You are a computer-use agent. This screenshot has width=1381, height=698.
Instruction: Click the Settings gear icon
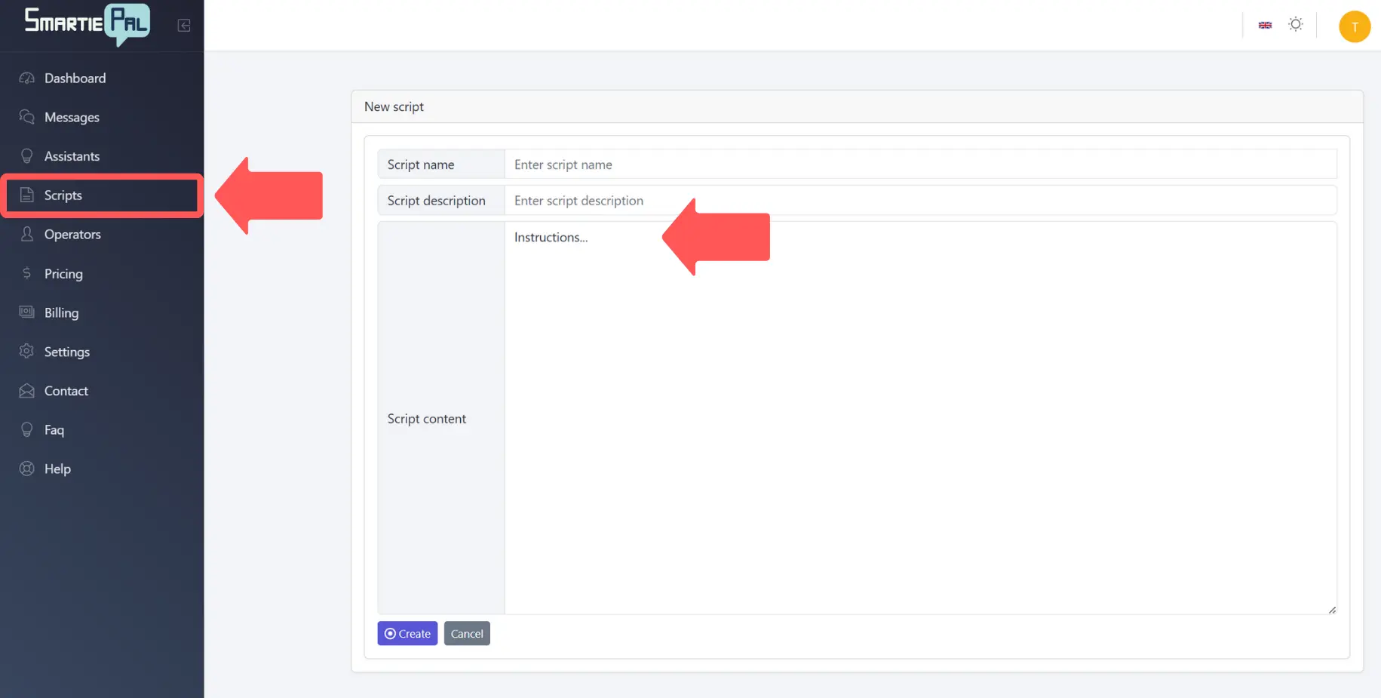tap(27, 352)
